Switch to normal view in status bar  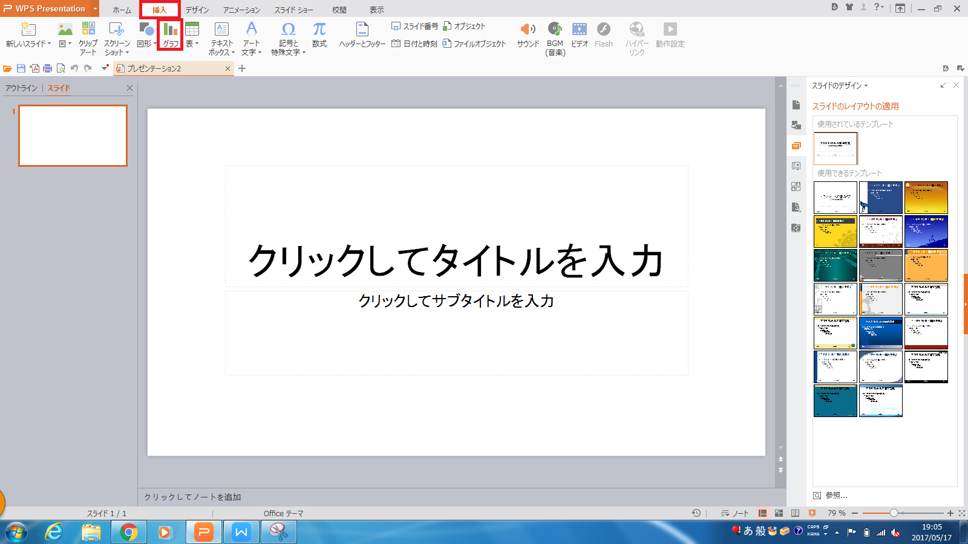coord(762,513)
